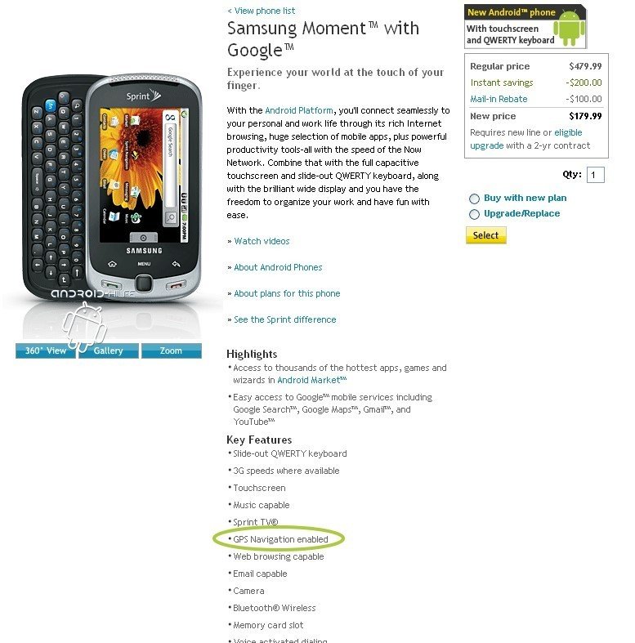635x643 pixels.
Task: Select Upgrade/Replace radio button
Action: coord(474,215)
